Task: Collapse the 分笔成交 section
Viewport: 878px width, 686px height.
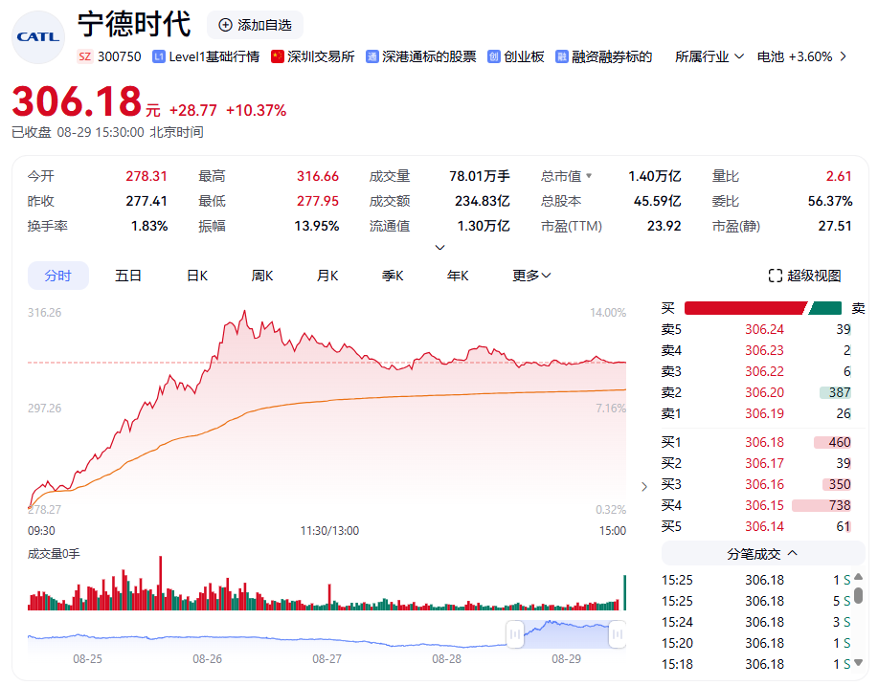Action: (763, 553)
